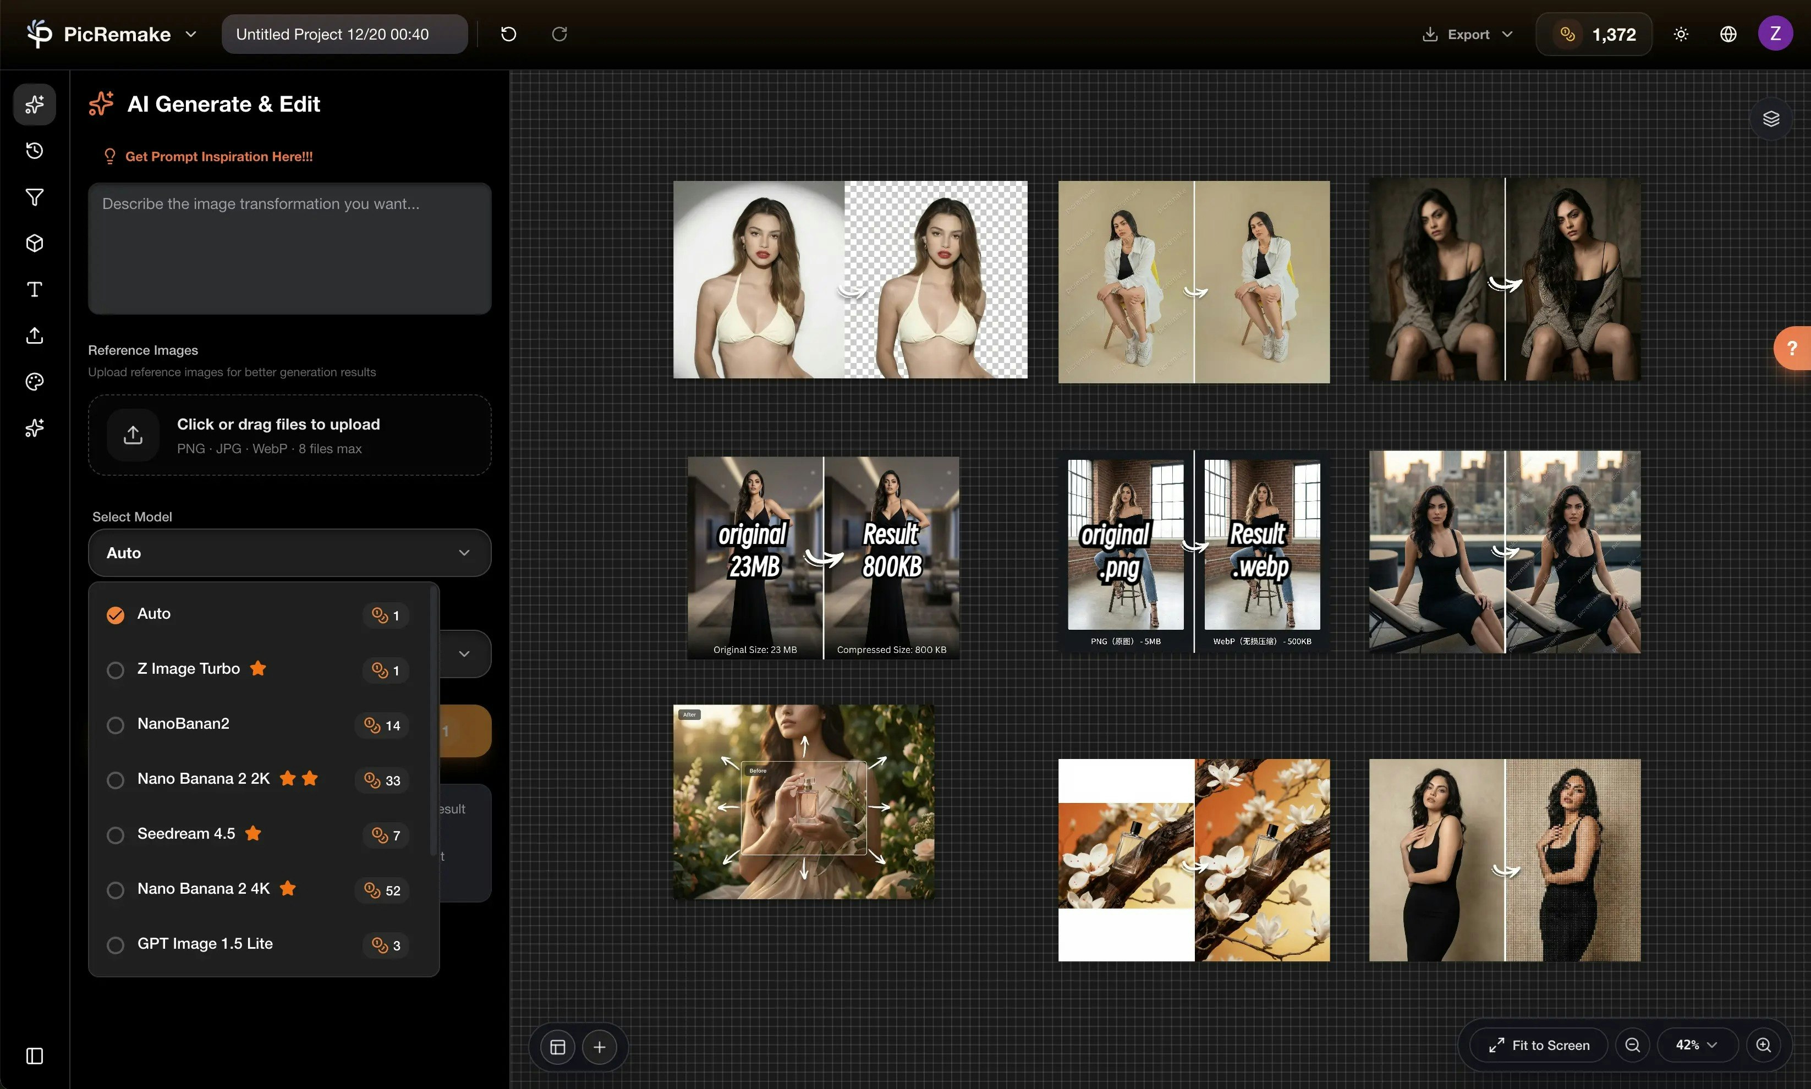This screenshot has height=1089, width=1811.
Task: Expand the 42% zoom level dropdown
Action: [x=1696, y=1045]
